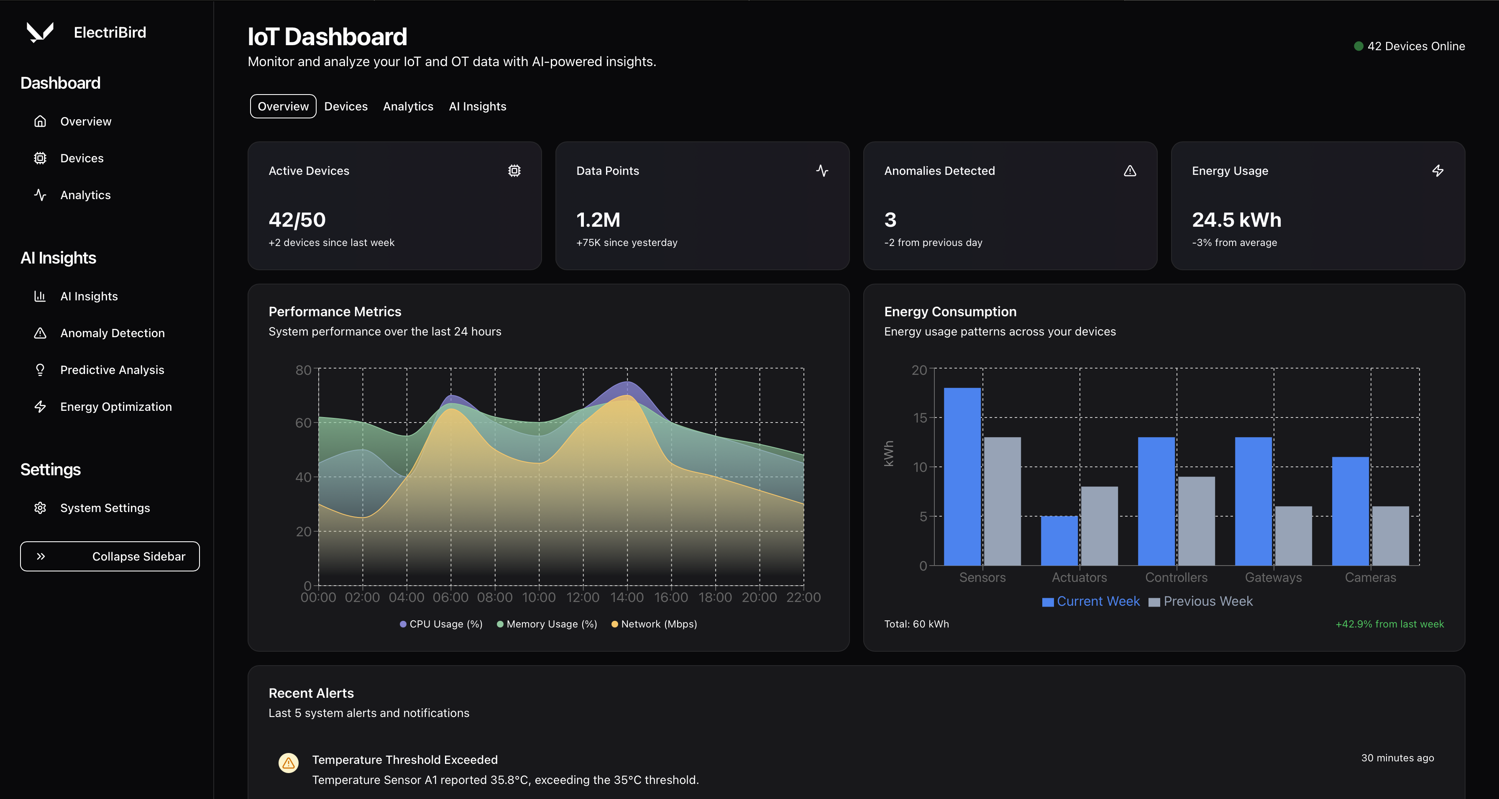The height and width of the screenshot is (799, 1499).
Task: Select the Predictive Analysis lightbulb icon
Action: [40, 369]
